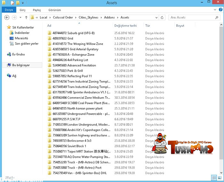Select folder icon of 457763828 A - Echangeur Zone
The image size is (224, 182).
49,55
